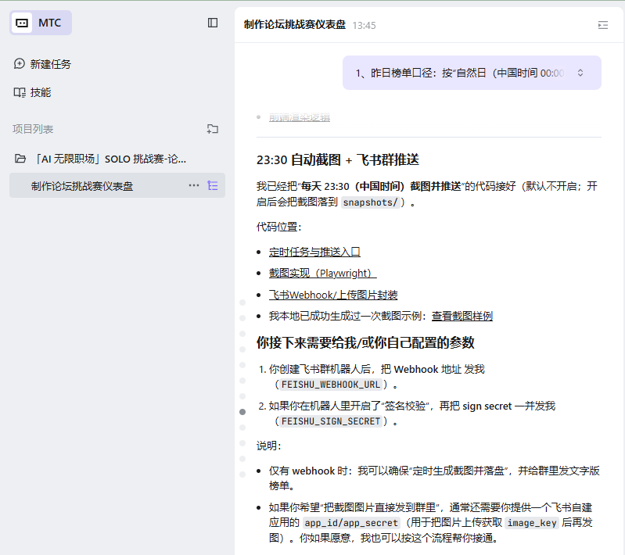Click the folder icon of the SOLO 挑战赛 project
The width and height of the screenshot is (625, 555).
[x=20, y=159]
